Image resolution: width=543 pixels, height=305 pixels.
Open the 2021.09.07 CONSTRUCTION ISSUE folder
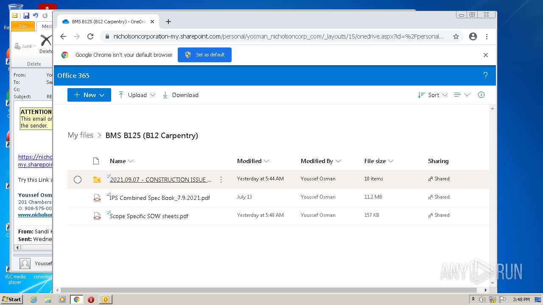[x=160, y=180]
